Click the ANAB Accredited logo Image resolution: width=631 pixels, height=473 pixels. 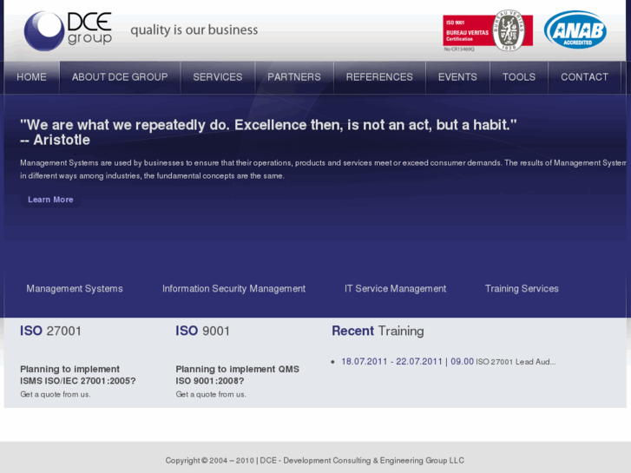575,30
